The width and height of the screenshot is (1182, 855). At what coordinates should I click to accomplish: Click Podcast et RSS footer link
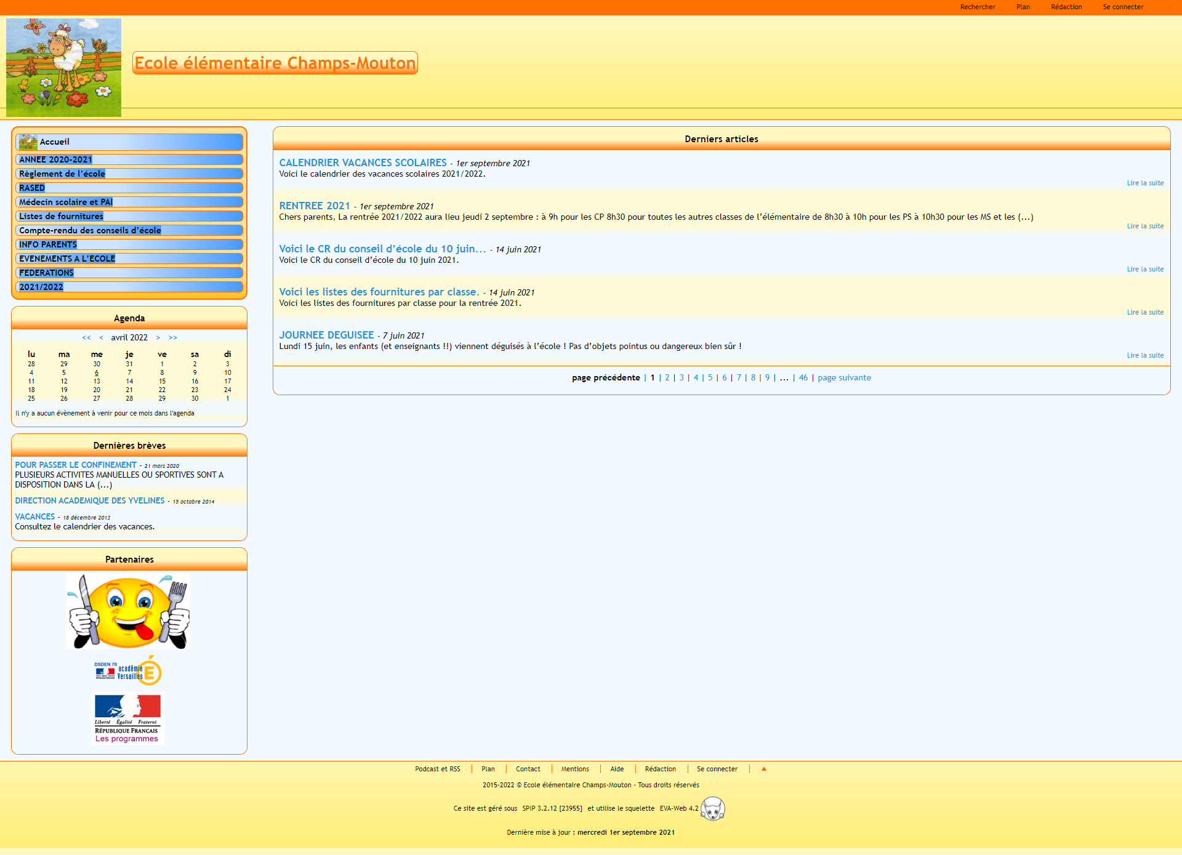pos(437,769)
